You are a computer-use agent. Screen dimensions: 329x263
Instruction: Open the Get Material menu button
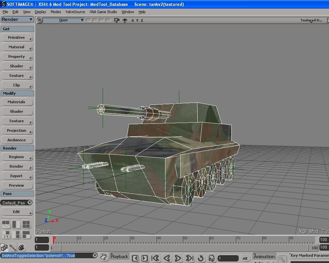coord(16,47)
